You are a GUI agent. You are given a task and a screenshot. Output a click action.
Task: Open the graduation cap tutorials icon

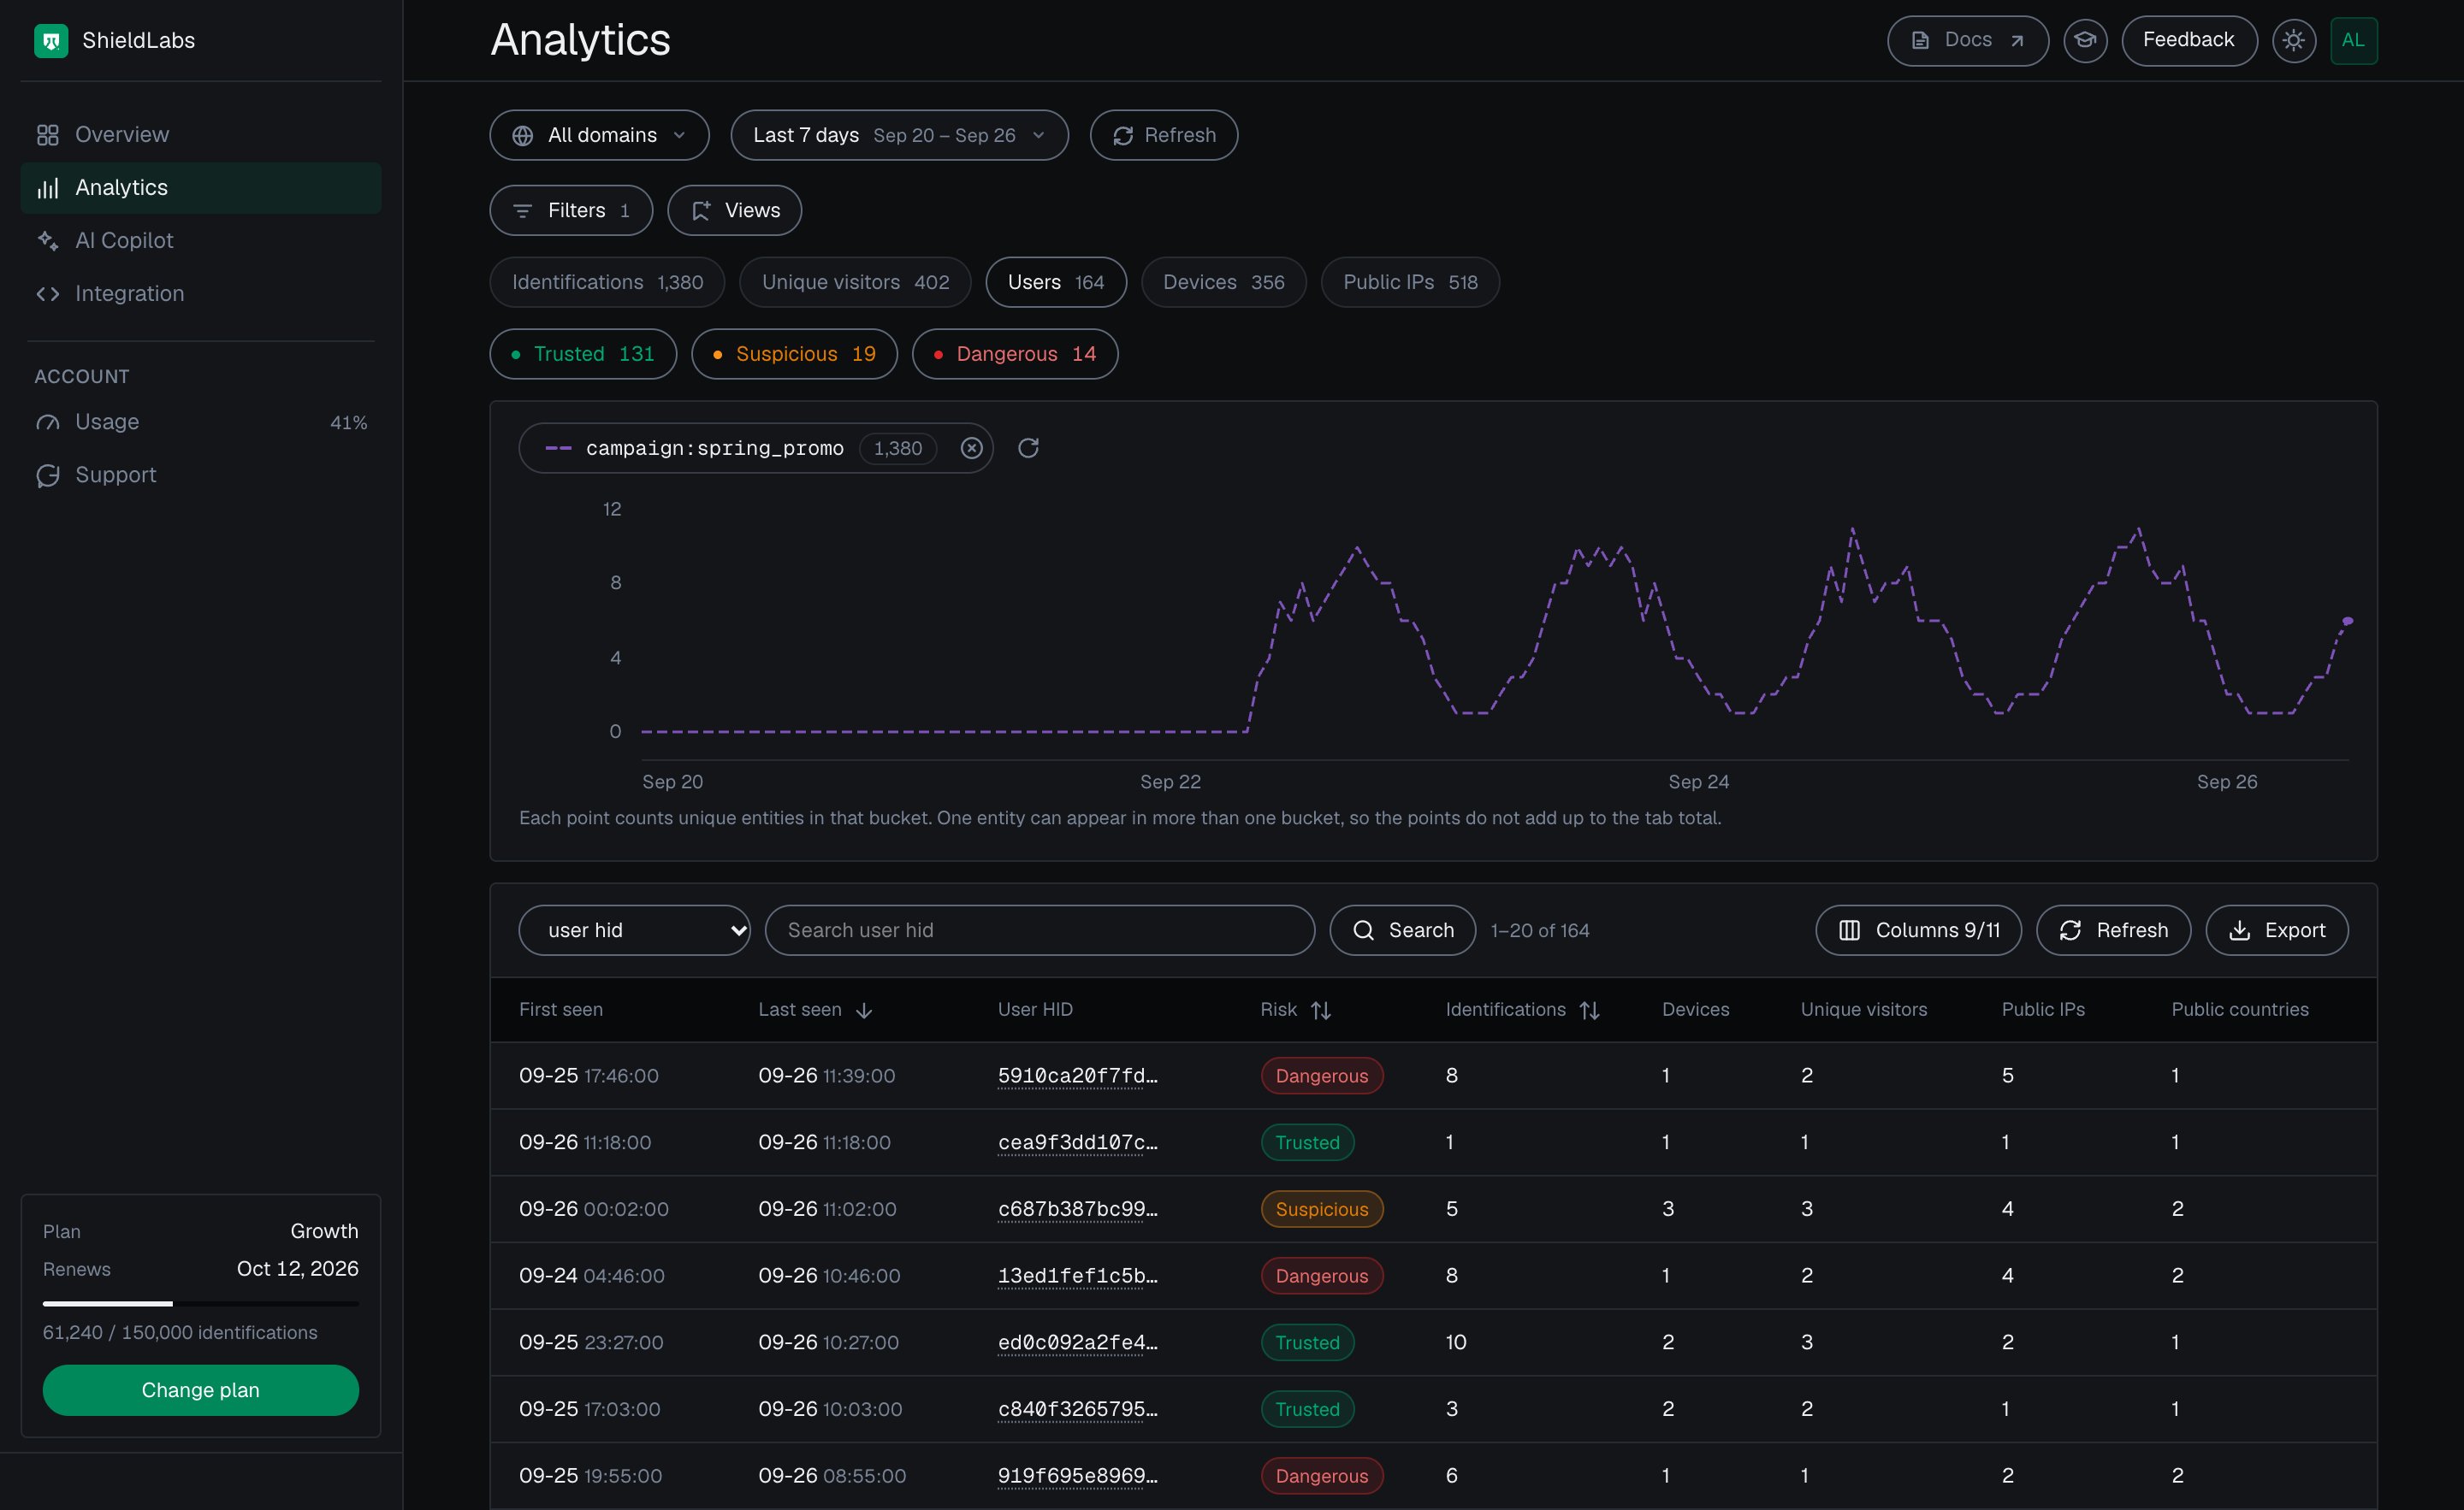(x=2085, y=41)
